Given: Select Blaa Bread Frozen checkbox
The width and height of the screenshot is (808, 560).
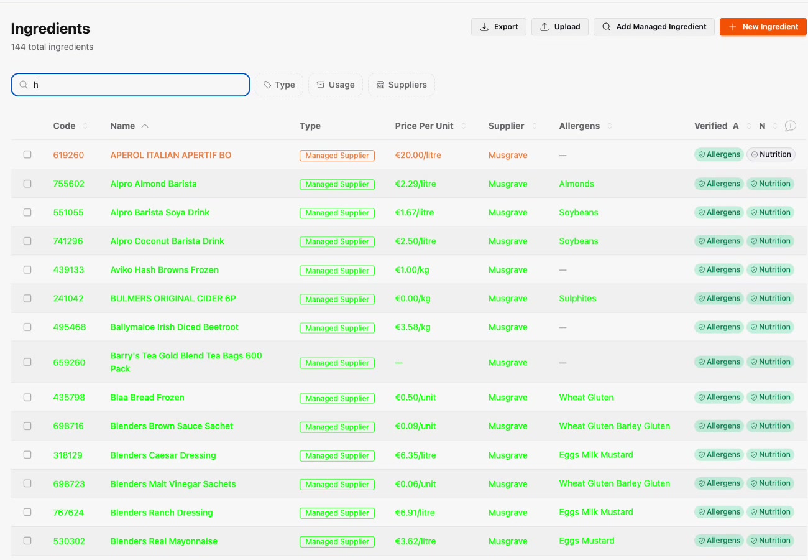Looking at the screenshot, I should 27,397.
